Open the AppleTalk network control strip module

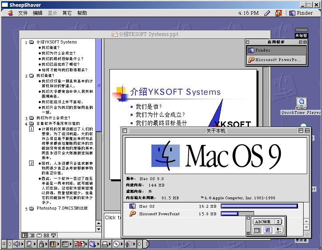(31, 244)
